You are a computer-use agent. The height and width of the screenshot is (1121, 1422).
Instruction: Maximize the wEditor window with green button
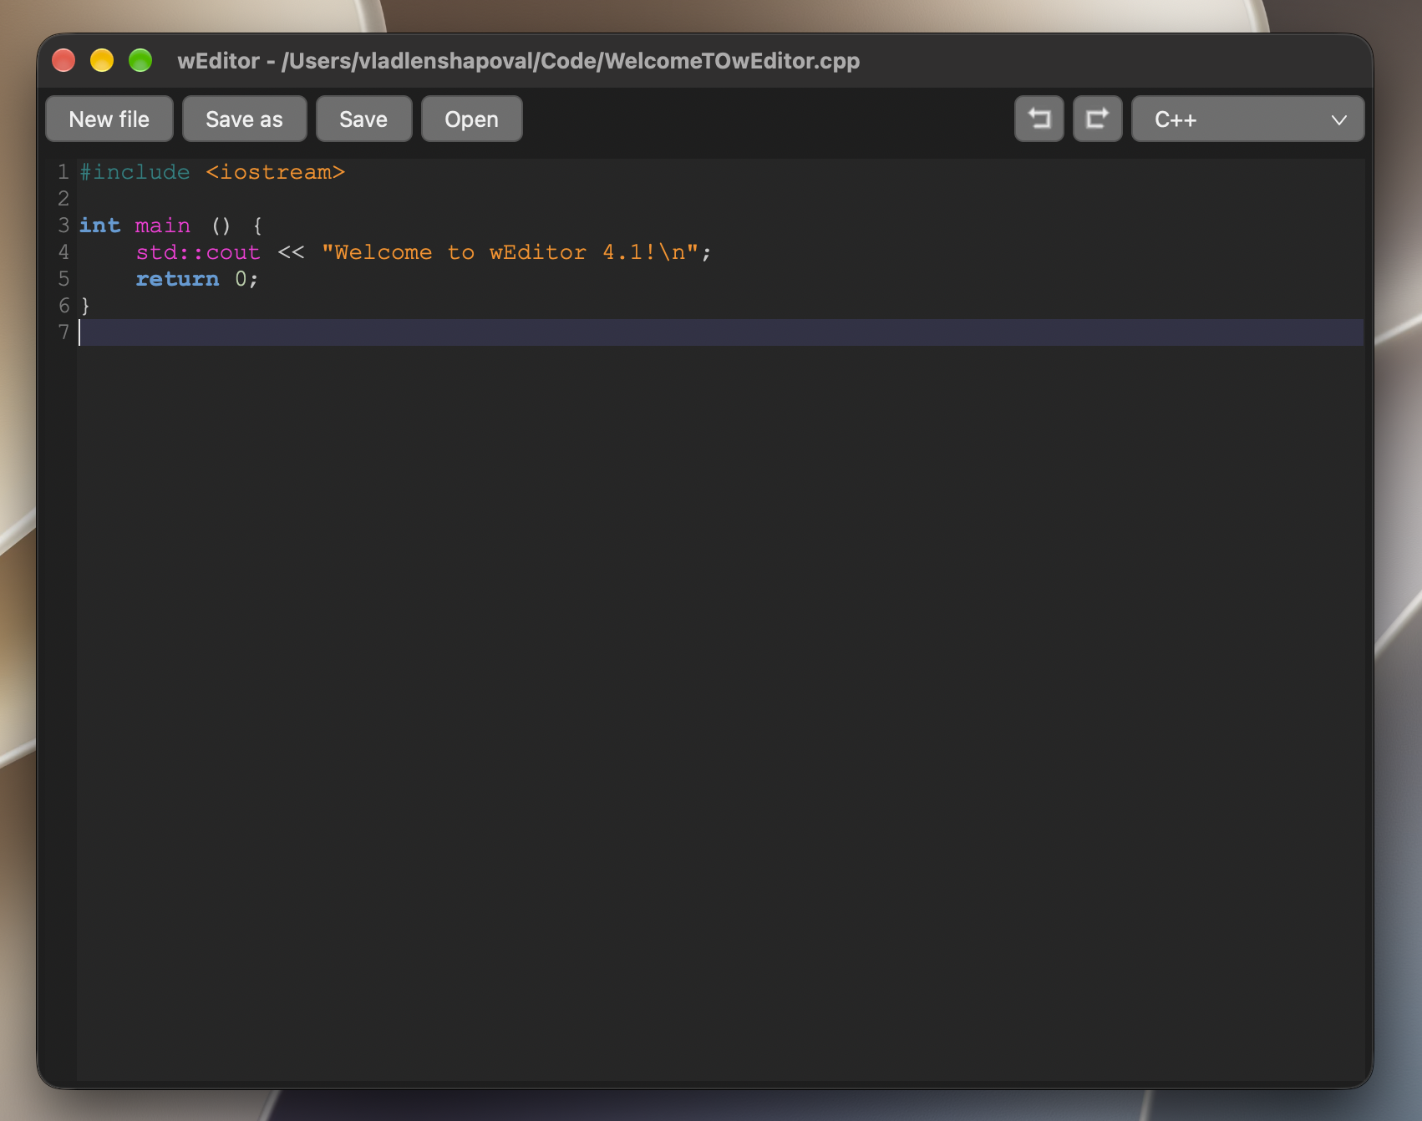140,60
